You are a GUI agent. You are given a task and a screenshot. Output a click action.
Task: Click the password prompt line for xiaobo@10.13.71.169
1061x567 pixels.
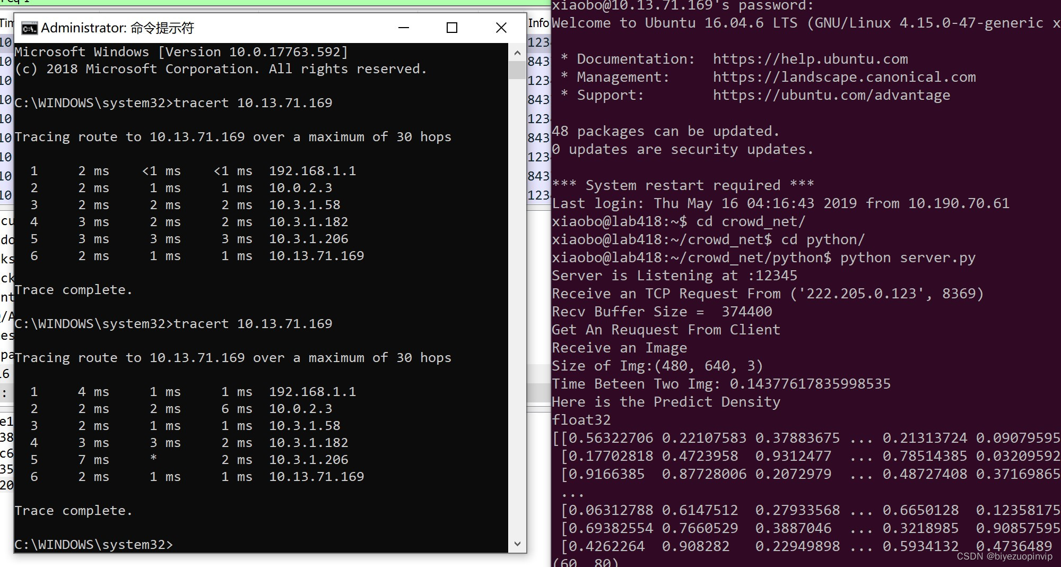[683, 6]
